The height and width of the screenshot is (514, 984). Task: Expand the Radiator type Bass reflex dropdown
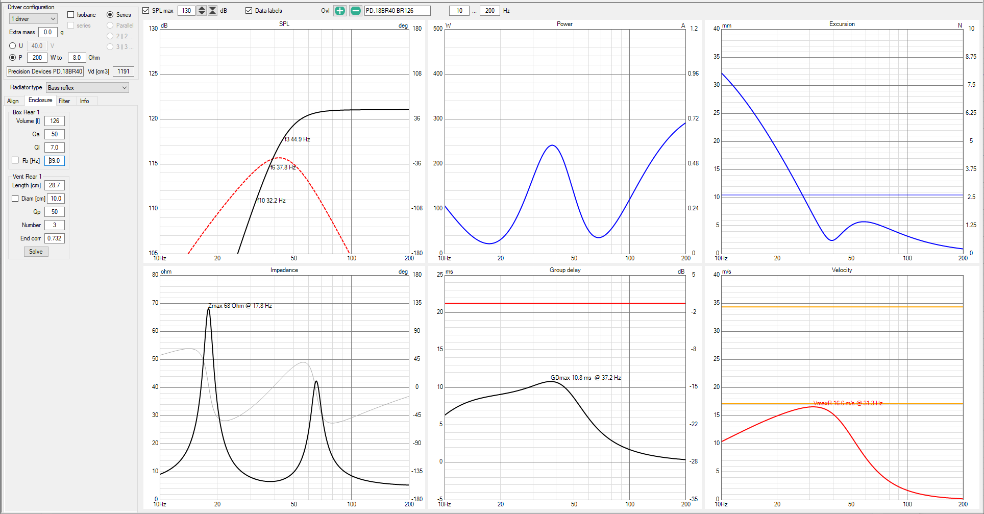pyautogui.click(x=87, y=88)
